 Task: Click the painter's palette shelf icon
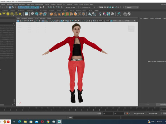point(112,14)
